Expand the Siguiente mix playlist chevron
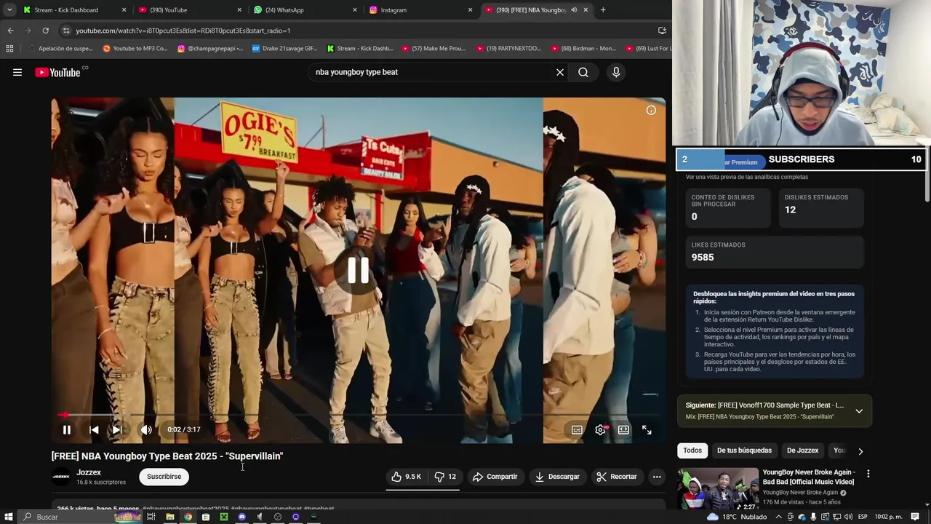931x524 pixels. pyautogui.click(x=859, y=411)
